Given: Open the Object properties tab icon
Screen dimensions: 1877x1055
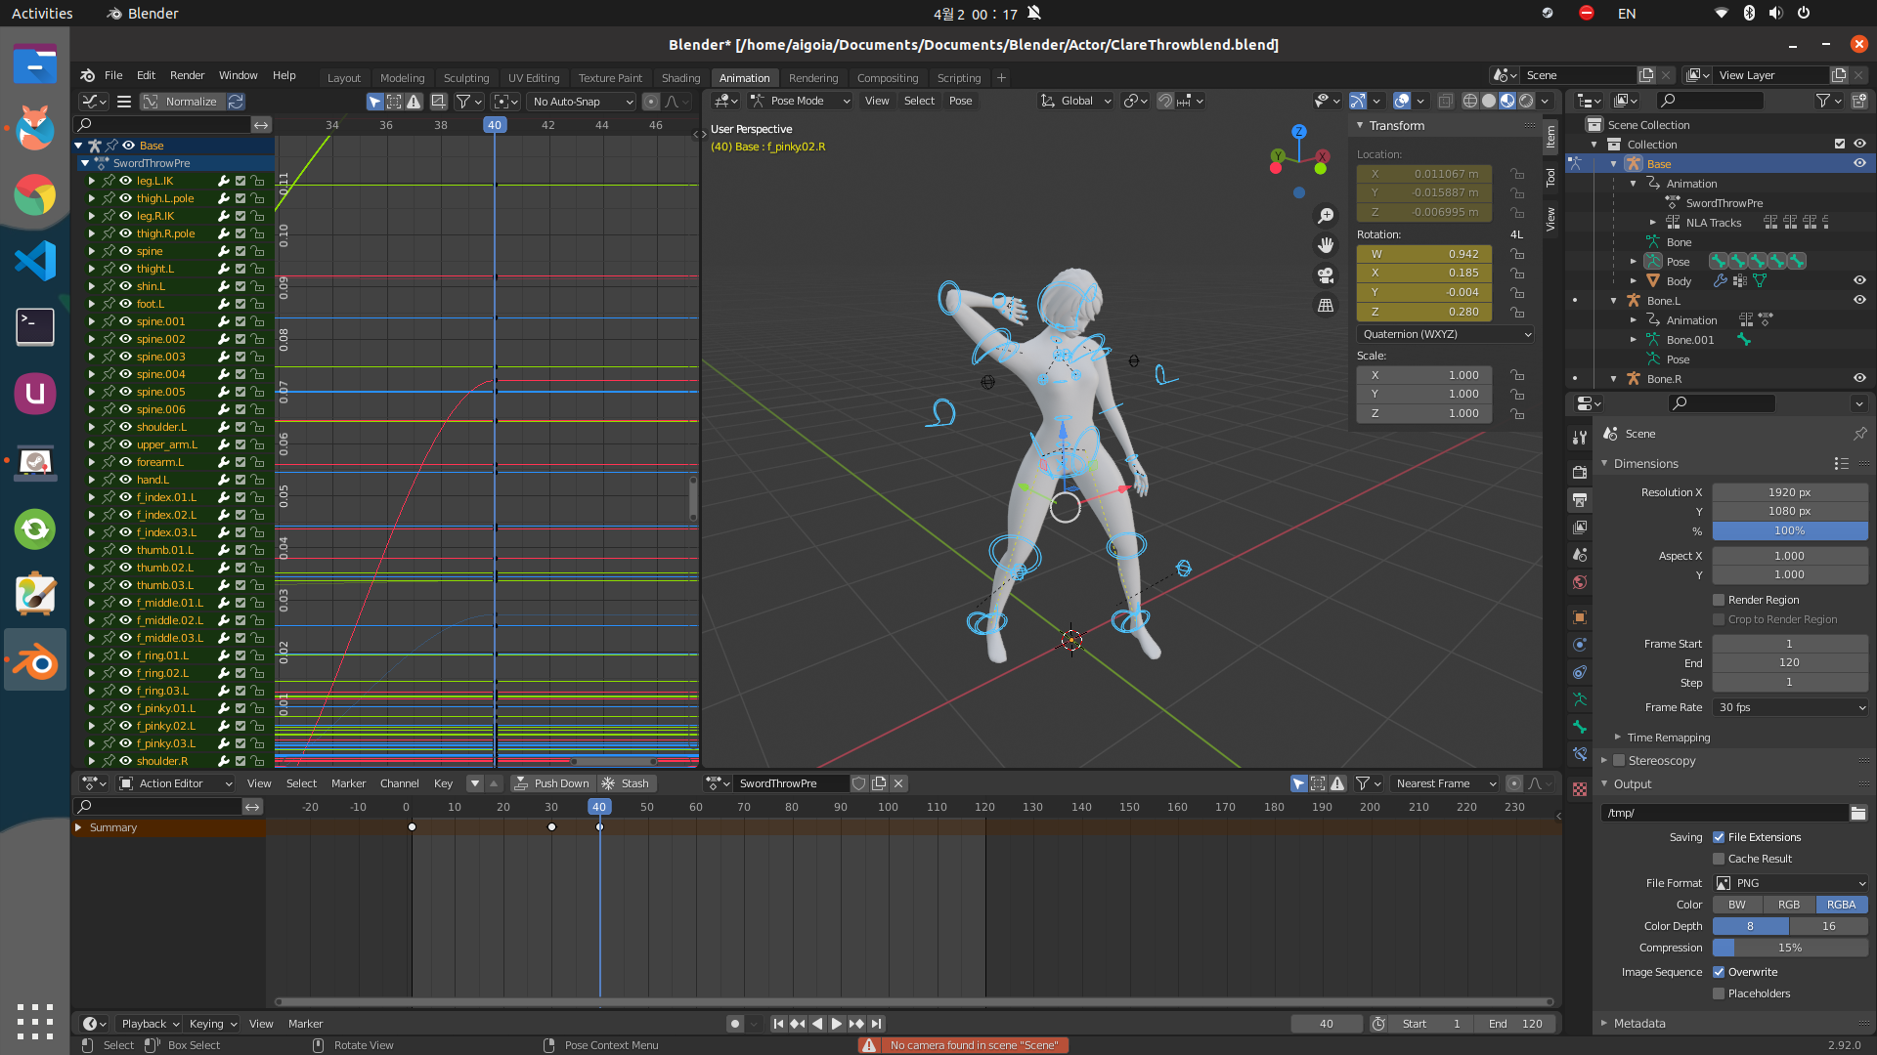Looking at the screenshot, I should [1579, 617].
